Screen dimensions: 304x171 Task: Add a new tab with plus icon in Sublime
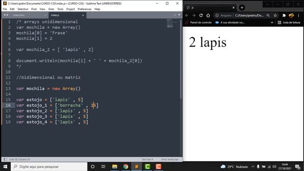click(175, 15)
